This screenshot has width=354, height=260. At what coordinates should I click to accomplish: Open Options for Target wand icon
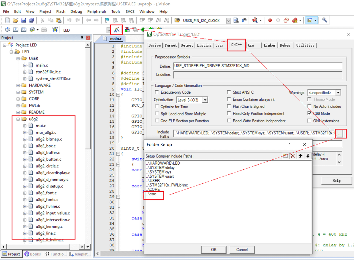click(x=116, y=30)
